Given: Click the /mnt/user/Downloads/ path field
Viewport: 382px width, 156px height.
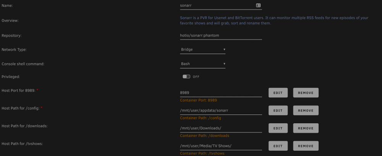Looking at the screenshot, I should tap(221, 128).
